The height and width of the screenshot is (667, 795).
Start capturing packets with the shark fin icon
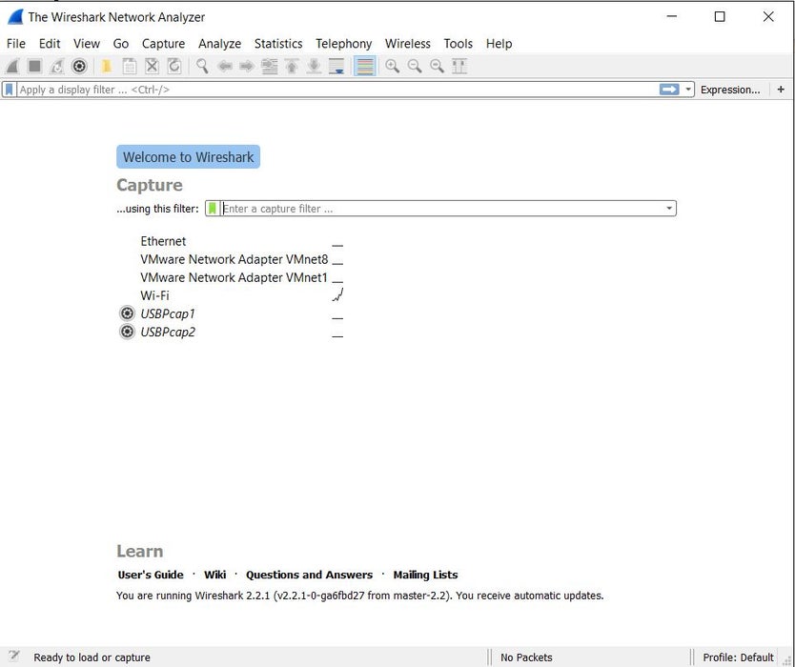click(x=12, y=66)
